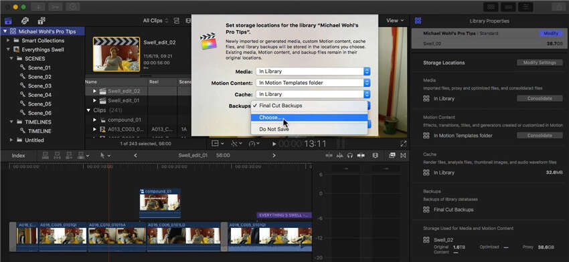Click the connect clip edit icon
569x262 pixels.
click(46, 156)
